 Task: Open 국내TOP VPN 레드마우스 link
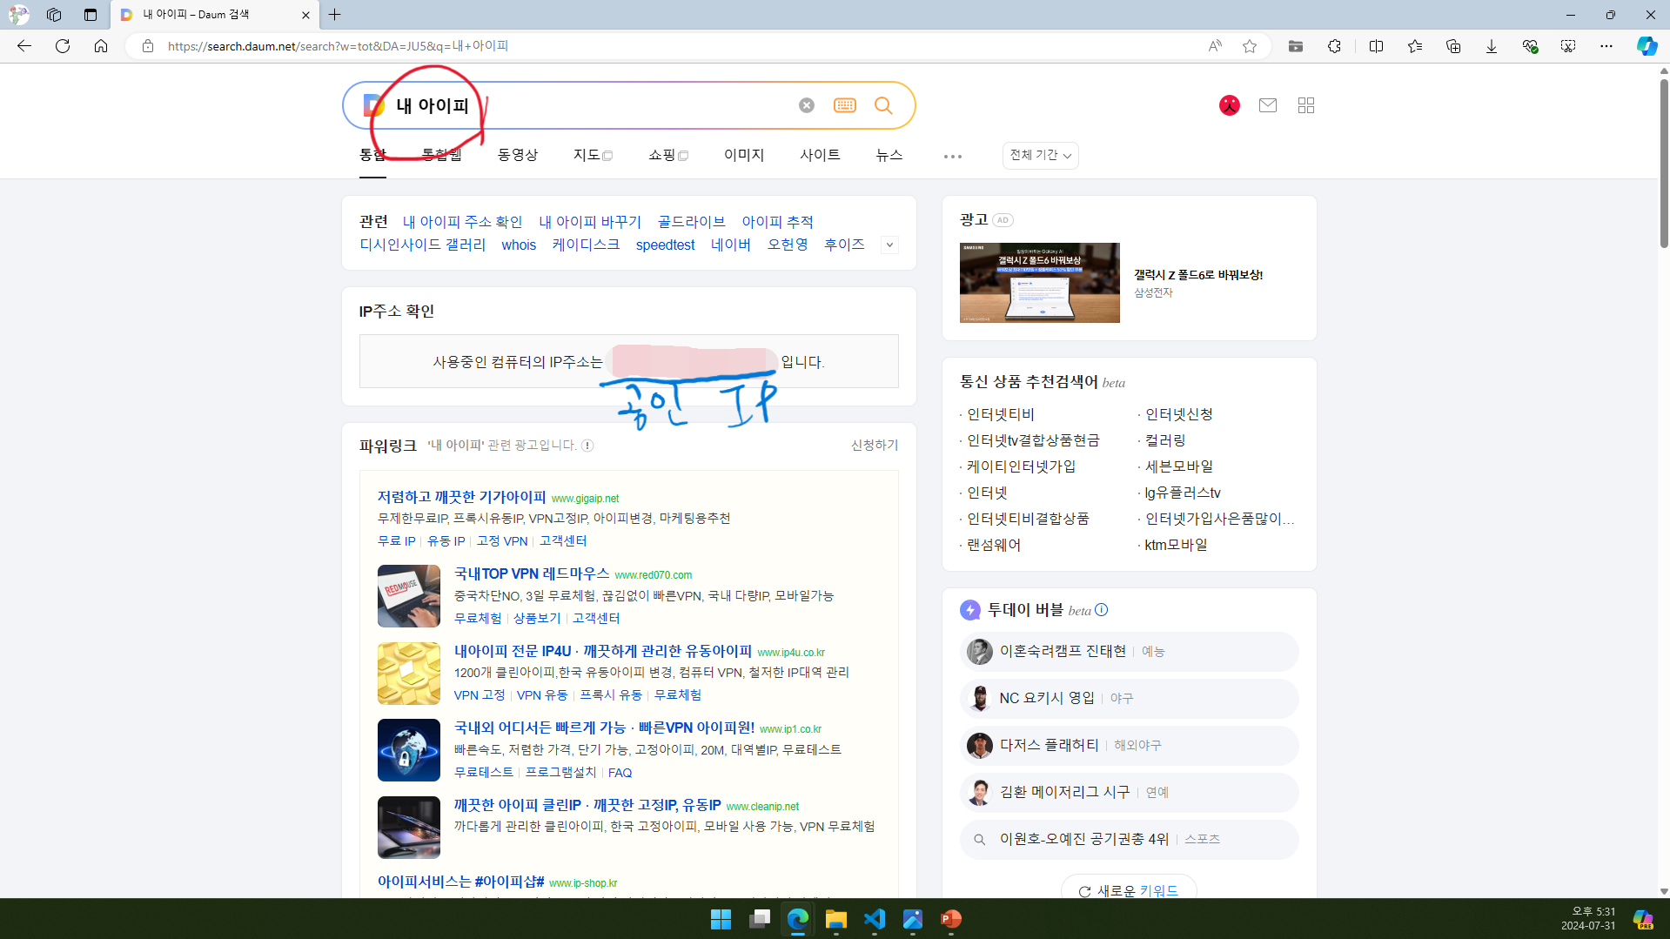(532, 573)
